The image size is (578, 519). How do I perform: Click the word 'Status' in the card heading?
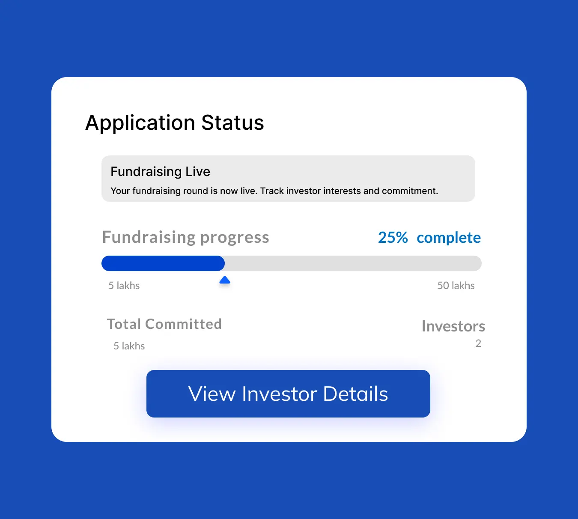click(x=232, y=123)
